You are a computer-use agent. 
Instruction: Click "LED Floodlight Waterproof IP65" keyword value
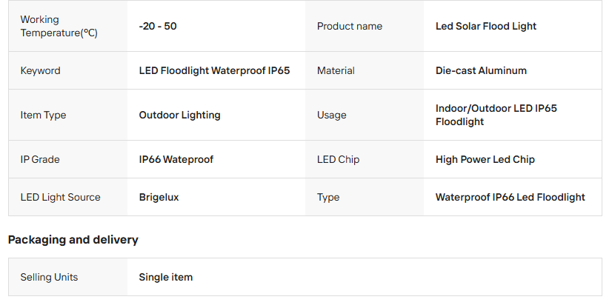pos(214,71)
